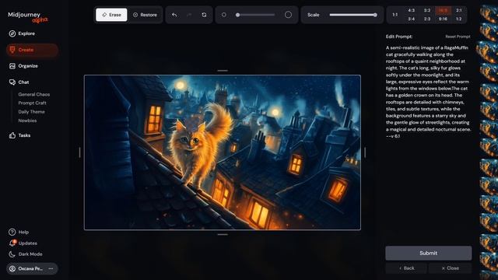Open the Daily Theme chat room
498x280 pixels.
click(x=31, y=112)
